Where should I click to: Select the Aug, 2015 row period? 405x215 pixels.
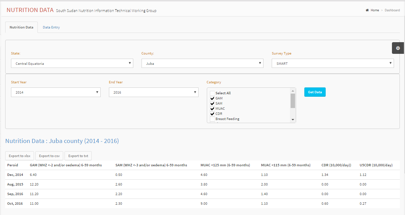click(15, 184)
